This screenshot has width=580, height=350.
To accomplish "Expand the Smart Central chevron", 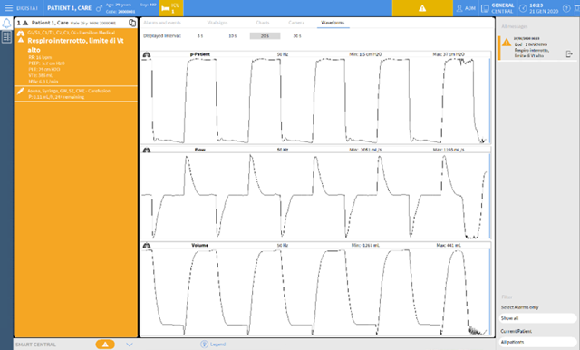I will coord(129,345).
